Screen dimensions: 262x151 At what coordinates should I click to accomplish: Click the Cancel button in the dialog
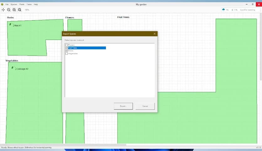[x=145, y=106]
